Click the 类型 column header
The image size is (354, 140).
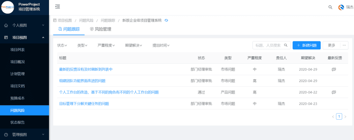click(x=228, y=58)
